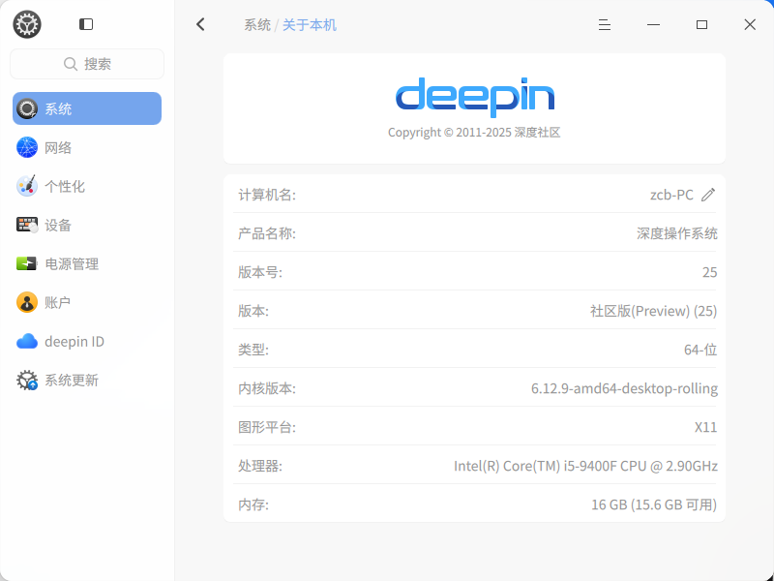The height and width of the screenshot is (581, 774).
Task: Select the 系统 system icon in sidebar
Action: coord(27,108)
